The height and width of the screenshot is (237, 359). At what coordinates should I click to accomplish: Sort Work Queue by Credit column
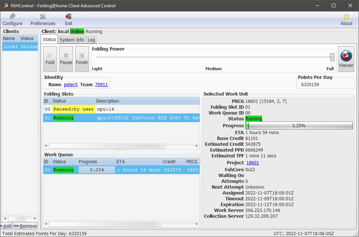tap(173, 162)
